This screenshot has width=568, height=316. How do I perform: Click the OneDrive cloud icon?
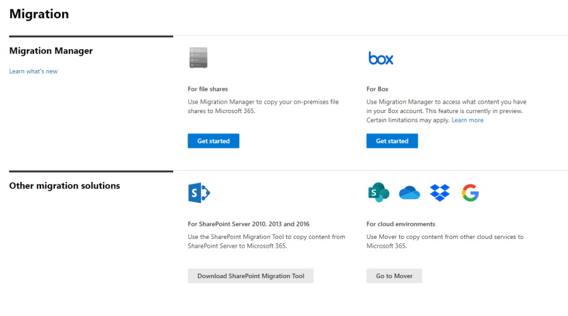pos(409,193)
